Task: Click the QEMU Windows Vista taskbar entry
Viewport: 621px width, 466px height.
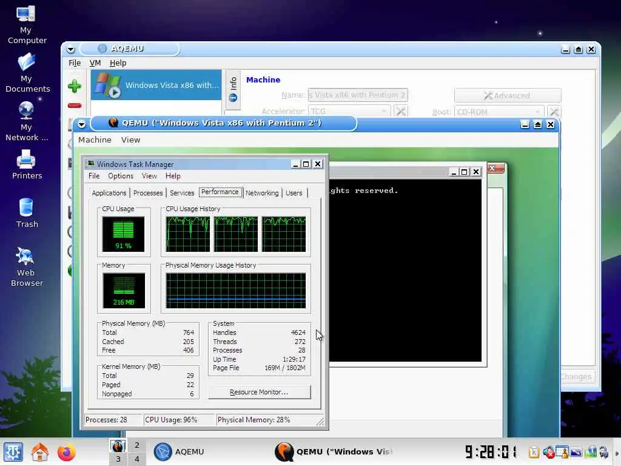Action: pyautogui.click(x=333, y=452)
